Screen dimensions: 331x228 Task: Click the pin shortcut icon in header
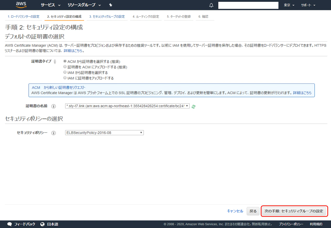[111, 5]
